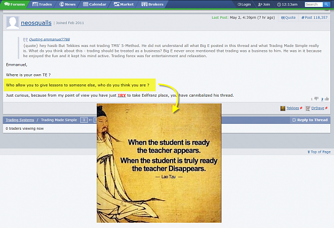Open the Calendar tab
This screenshot has width=334, height=228.
point(95,4)
